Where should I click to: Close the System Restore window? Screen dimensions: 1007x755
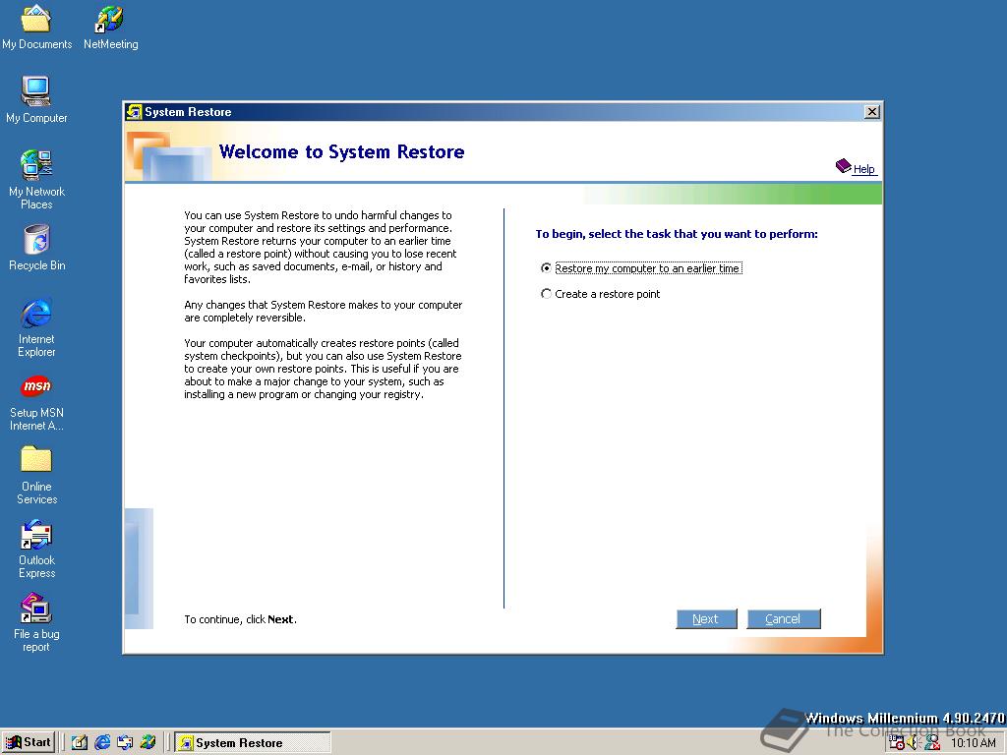(x=871, y=112)
